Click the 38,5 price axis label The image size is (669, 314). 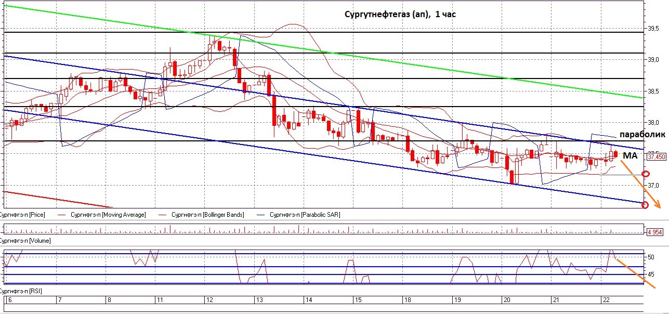653,91
